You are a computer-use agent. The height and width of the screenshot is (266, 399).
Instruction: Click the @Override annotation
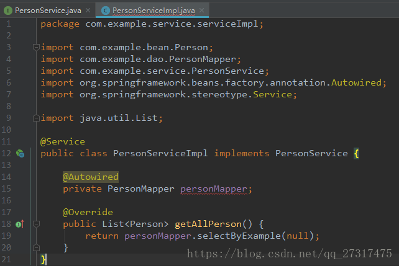tap(88, 212)
